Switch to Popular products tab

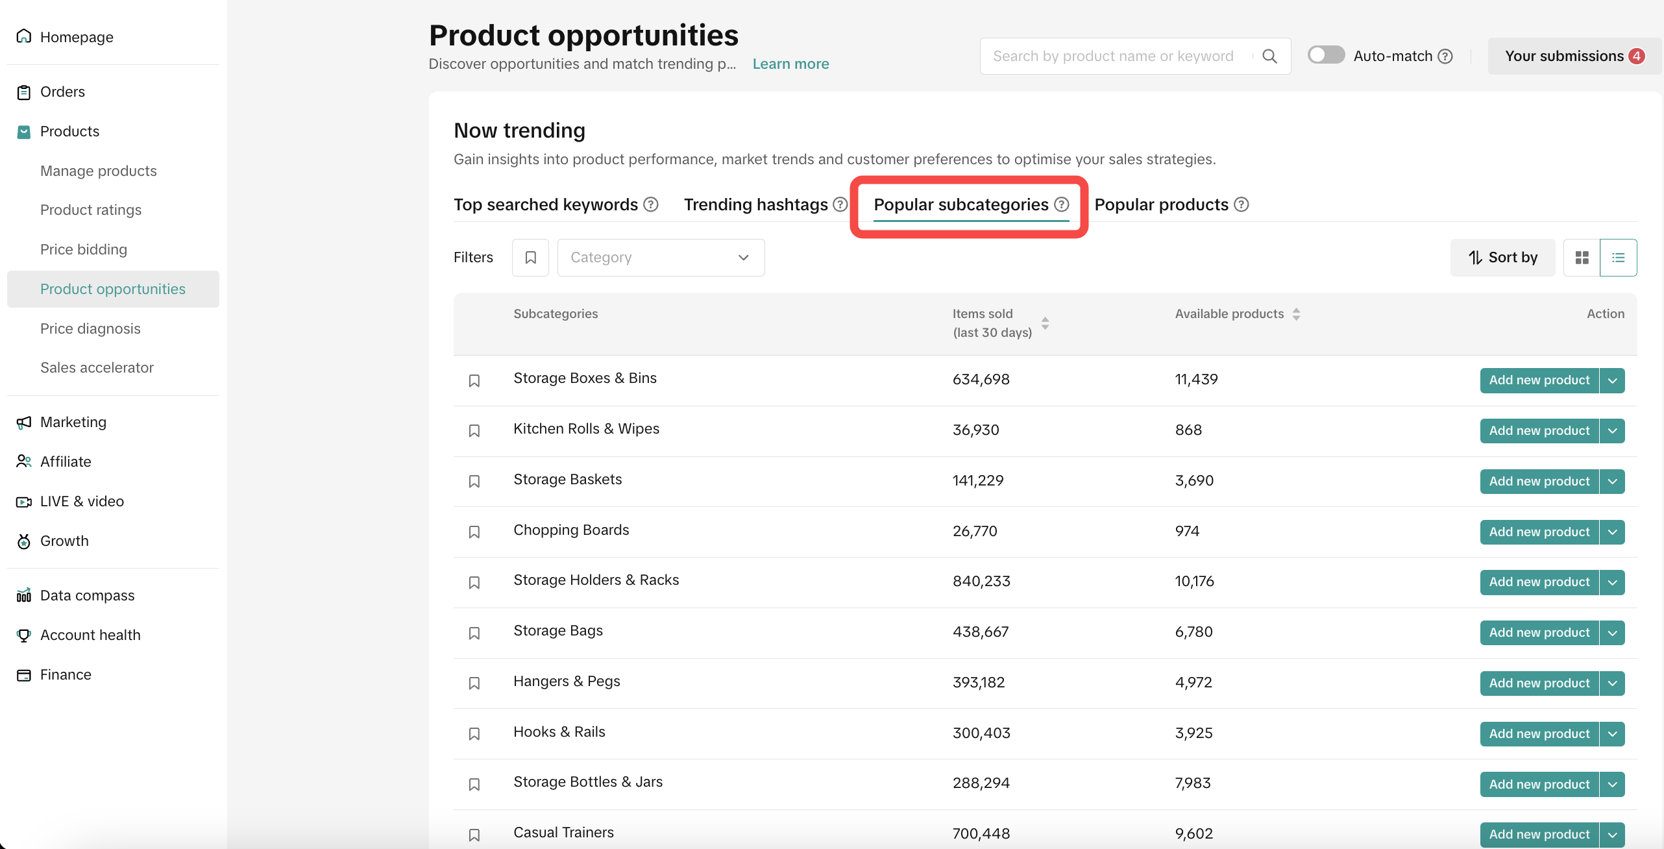pos(1161,204)
